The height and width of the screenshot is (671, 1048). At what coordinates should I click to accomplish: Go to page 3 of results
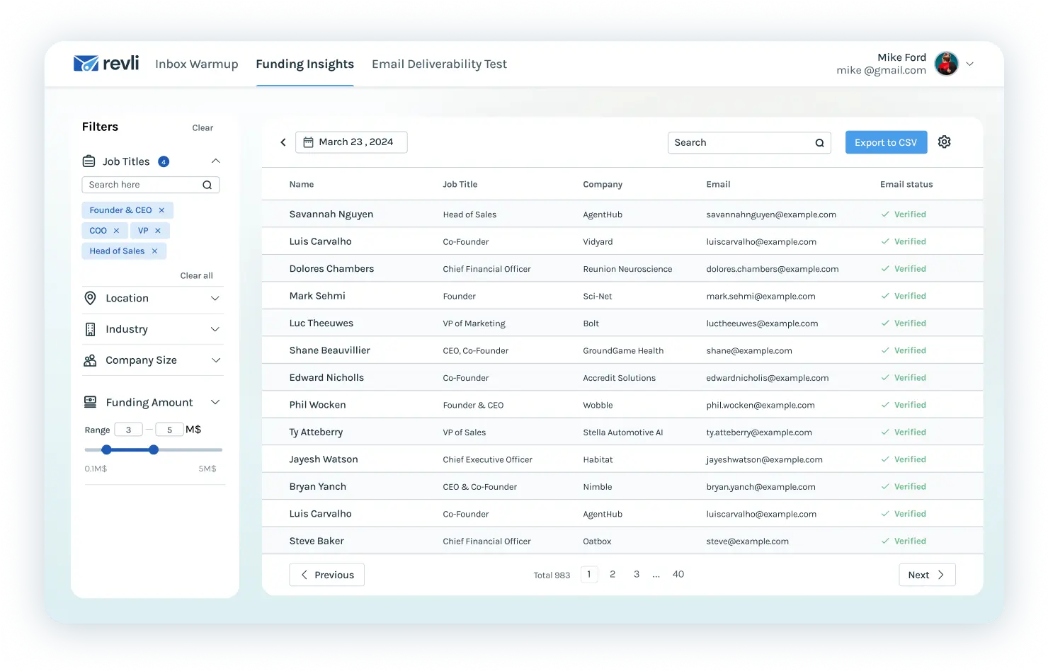pyautogui.click(x=637, y=574)
